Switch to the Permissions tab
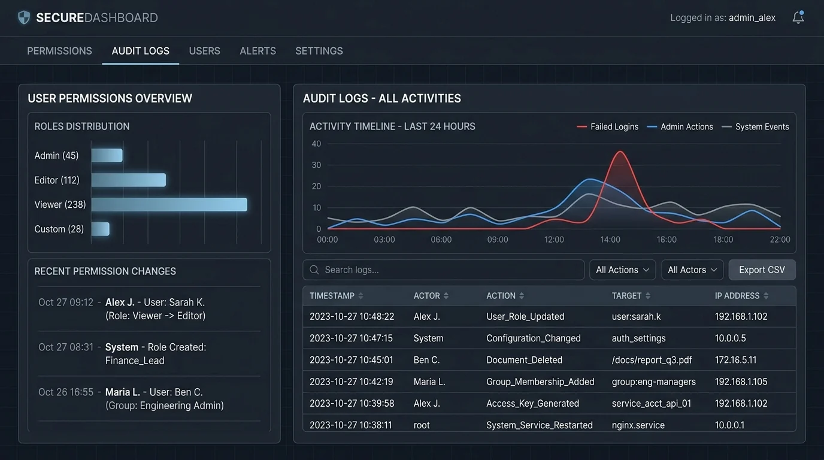Image resolution: width=824 pixels, height=460 pixels. [59, 51]
